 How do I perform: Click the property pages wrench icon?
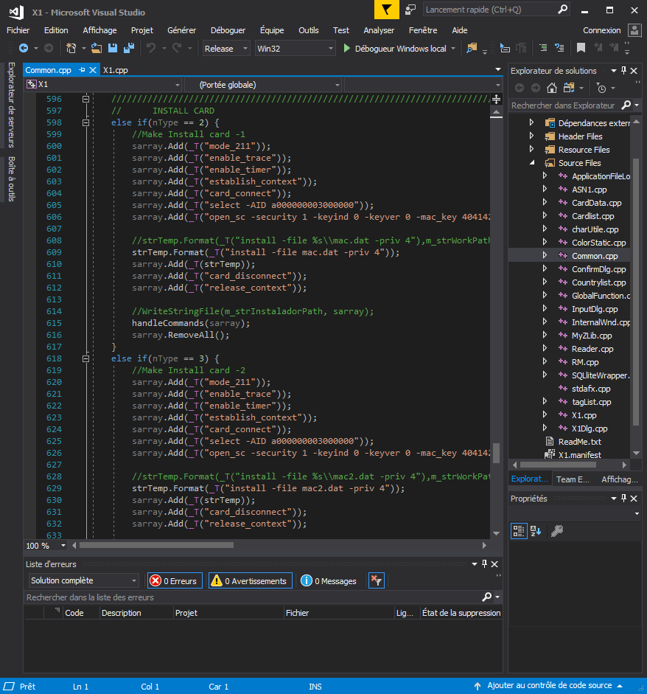click(557, 531)
